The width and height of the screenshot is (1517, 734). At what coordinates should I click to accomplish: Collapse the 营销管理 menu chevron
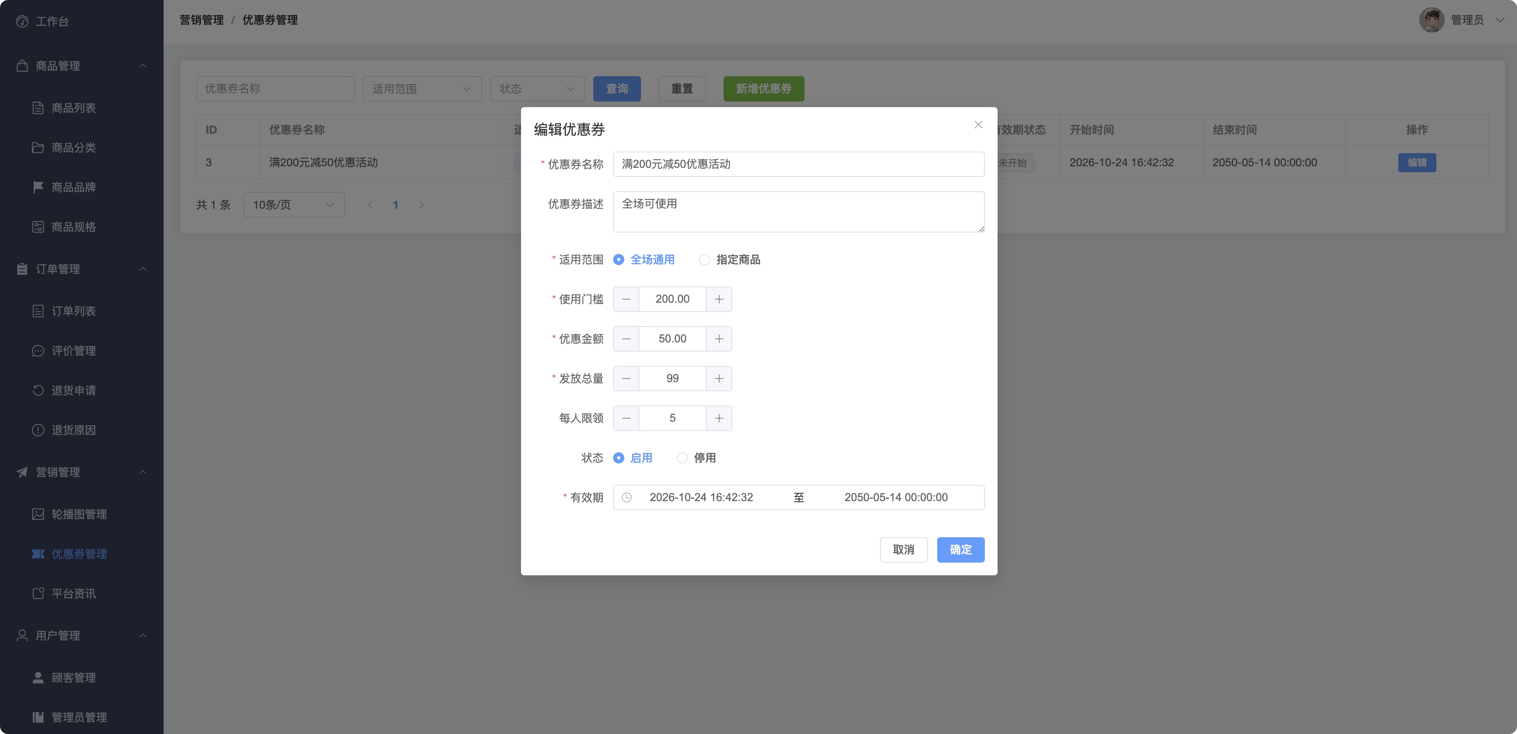pyautogui.click(x=143, y=472)
